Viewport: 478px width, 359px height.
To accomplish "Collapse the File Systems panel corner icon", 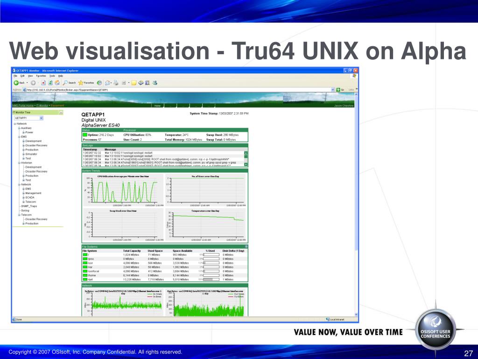I will pos(246,246).
